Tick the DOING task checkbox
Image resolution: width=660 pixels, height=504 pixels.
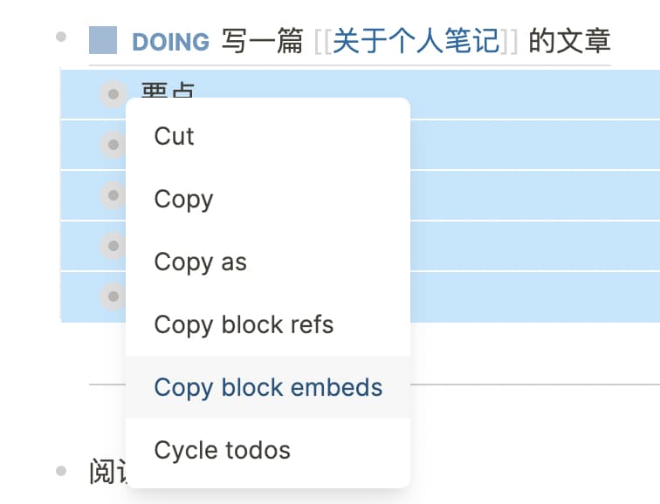tap(103, 41)
